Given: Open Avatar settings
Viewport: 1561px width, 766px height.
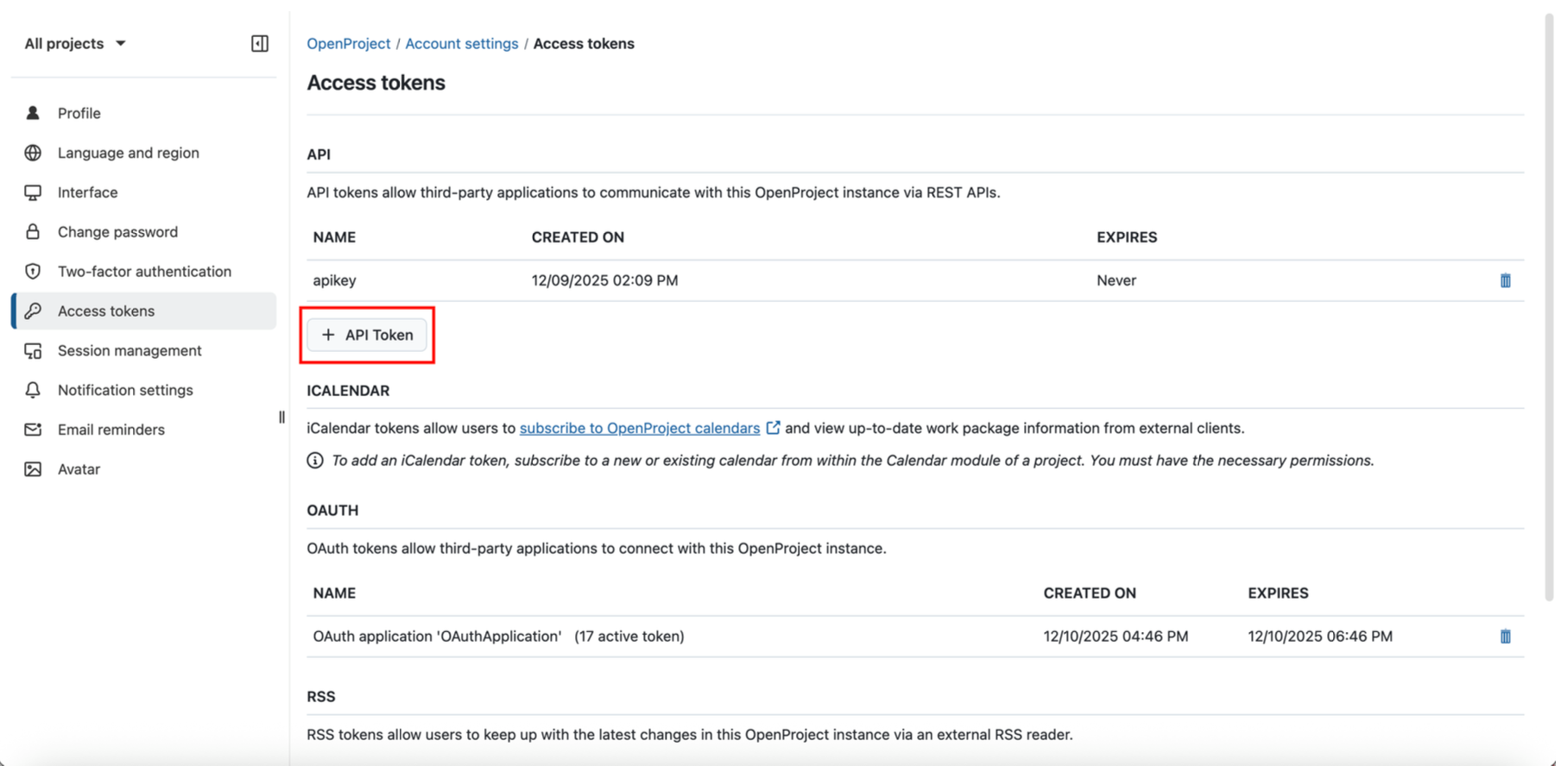Looking at the screenshot, I should tap(143, 469).
